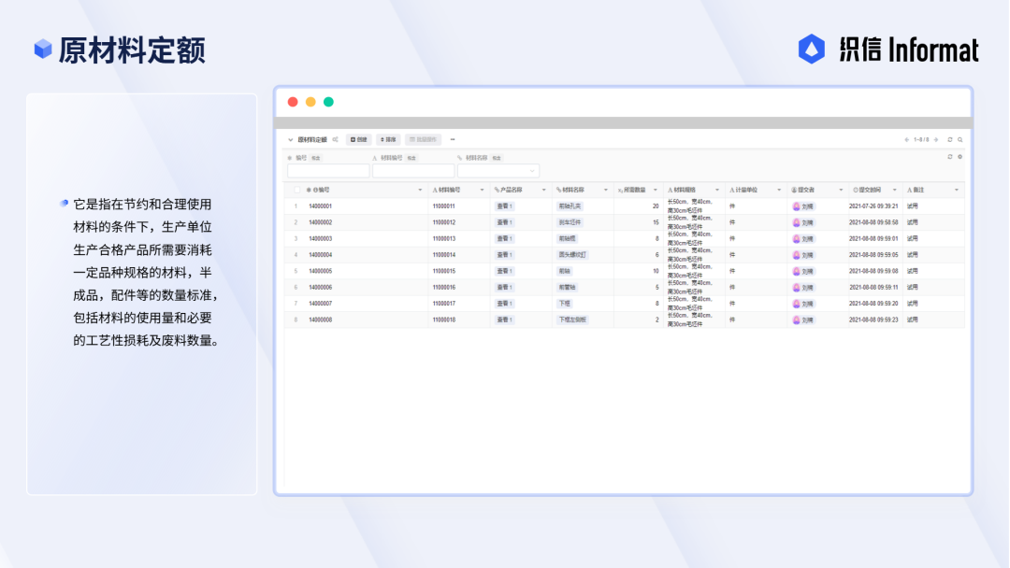Go to previous page arrow
Image resolution: width=1010 pixels, height=568 pixels.
click(906, 139)
